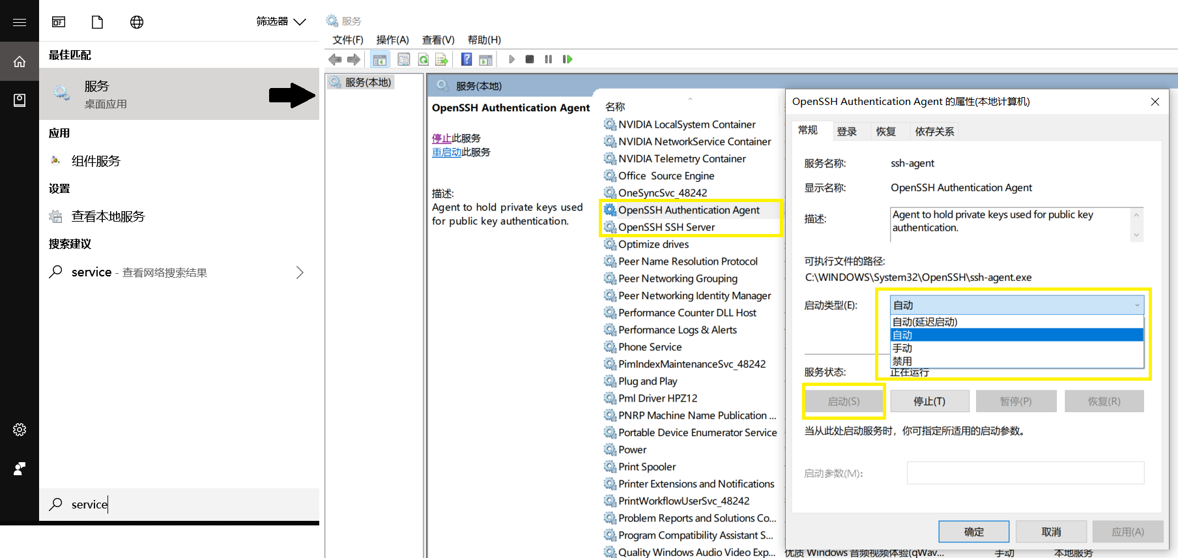Click the 恢复(R) button
The image size is (1178, 558).
click(1104, 402)
